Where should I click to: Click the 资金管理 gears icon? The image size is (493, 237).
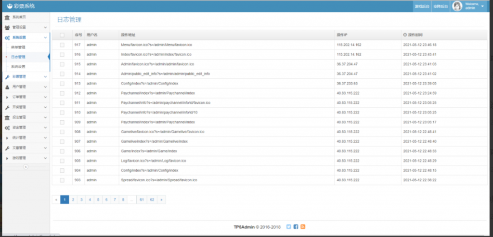pyautogui.click(x=7, y=128)
